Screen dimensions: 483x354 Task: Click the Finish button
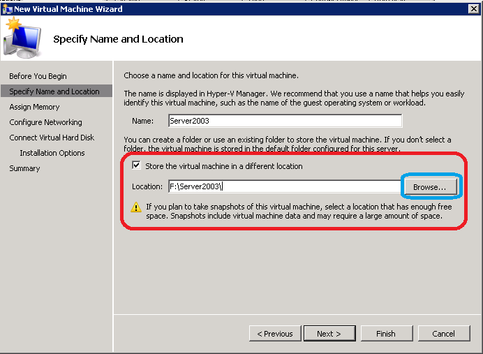coord(385,334)
